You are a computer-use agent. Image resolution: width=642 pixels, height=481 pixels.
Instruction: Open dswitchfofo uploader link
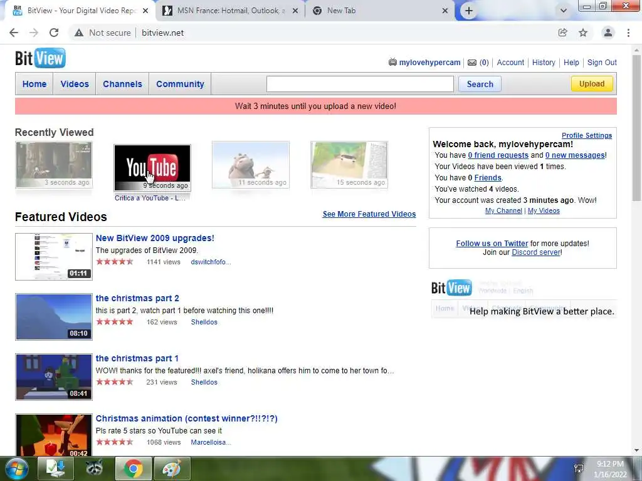click(x=211, y=262)
